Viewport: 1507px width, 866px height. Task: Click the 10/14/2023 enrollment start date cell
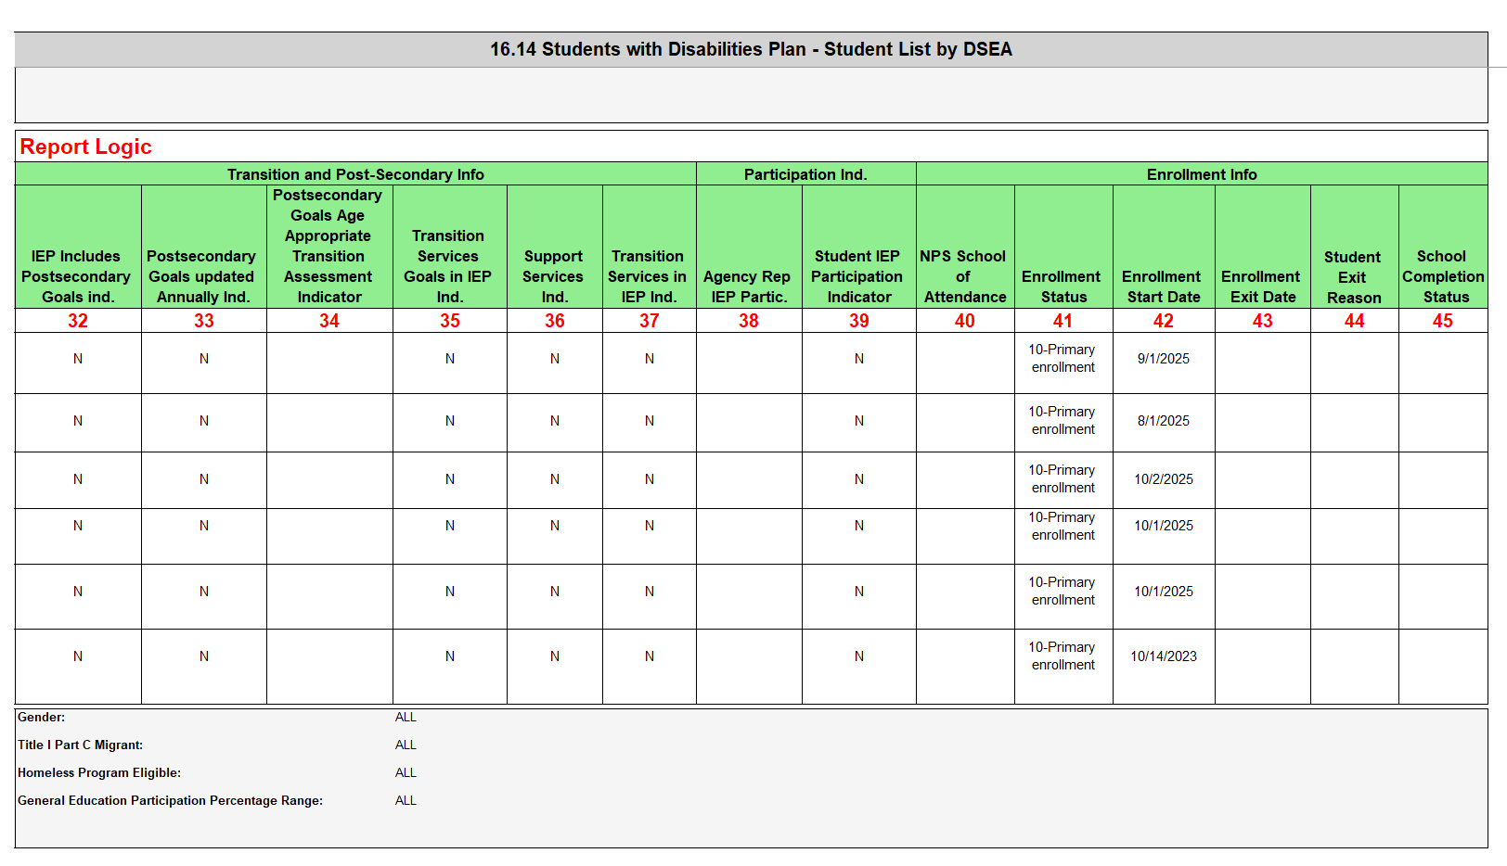(1163, 656)
